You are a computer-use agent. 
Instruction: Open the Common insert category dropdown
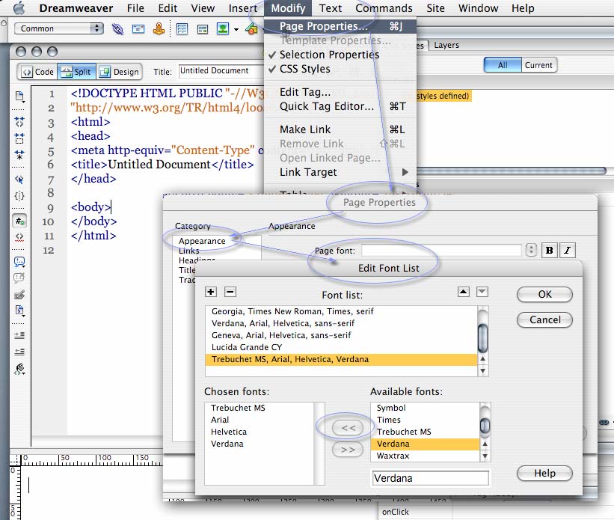[x=59, y=28]
